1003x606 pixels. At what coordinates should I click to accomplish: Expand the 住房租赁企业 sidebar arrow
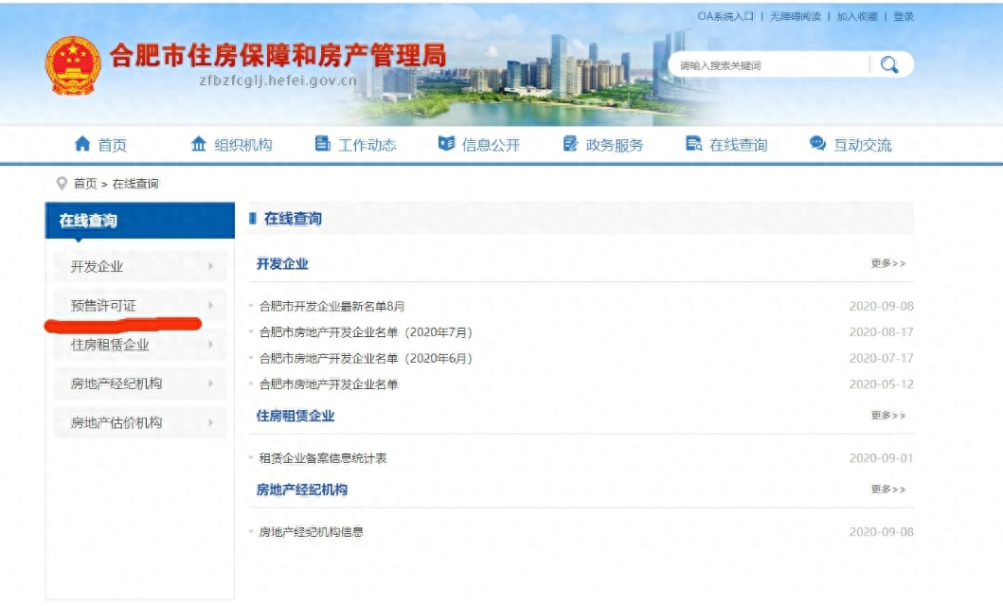tap(210, 345)
